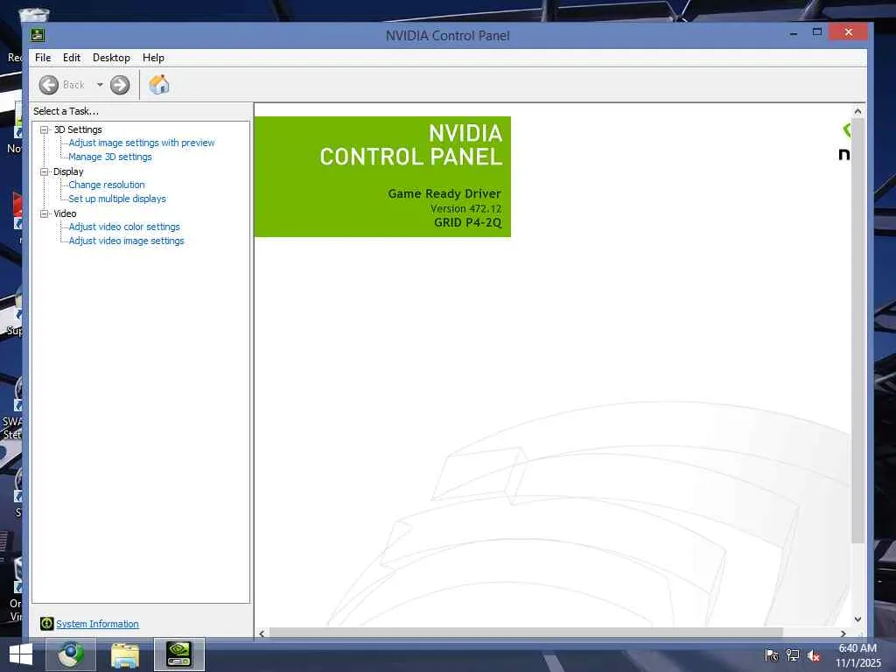Open Adjust video color settings
The width and height of the screenshot is (896, 672).
click(x=124, y=227)
